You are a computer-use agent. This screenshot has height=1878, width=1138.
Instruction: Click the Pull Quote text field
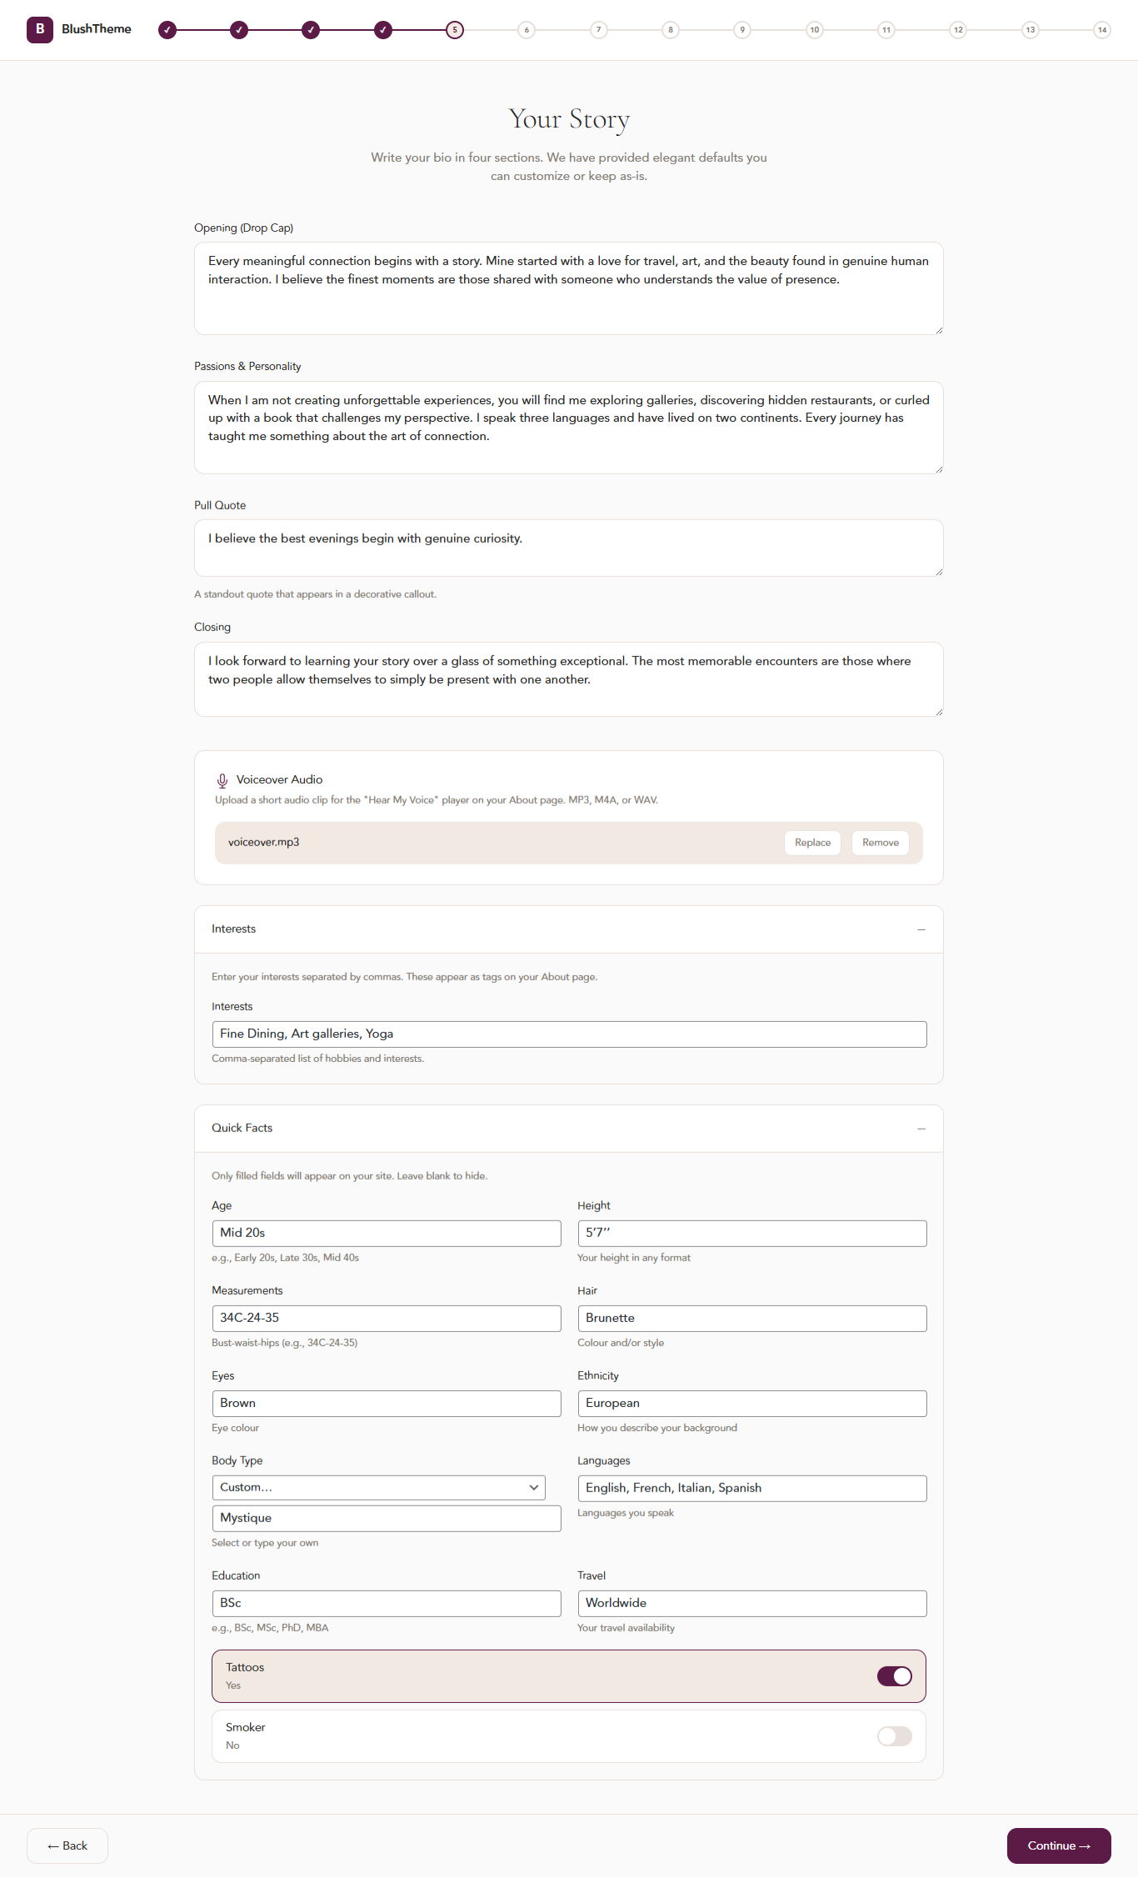pos(569,546)
